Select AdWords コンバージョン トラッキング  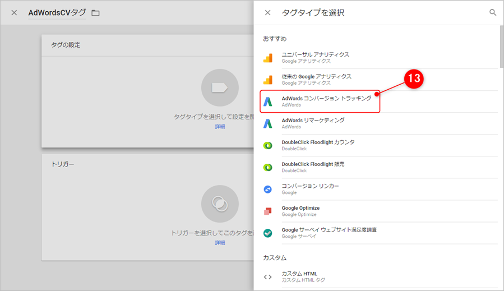pyautogui.click(x=380, y=101)
